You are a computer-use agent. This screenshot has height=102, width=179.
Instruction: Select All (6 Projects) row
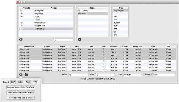point(46,11)
